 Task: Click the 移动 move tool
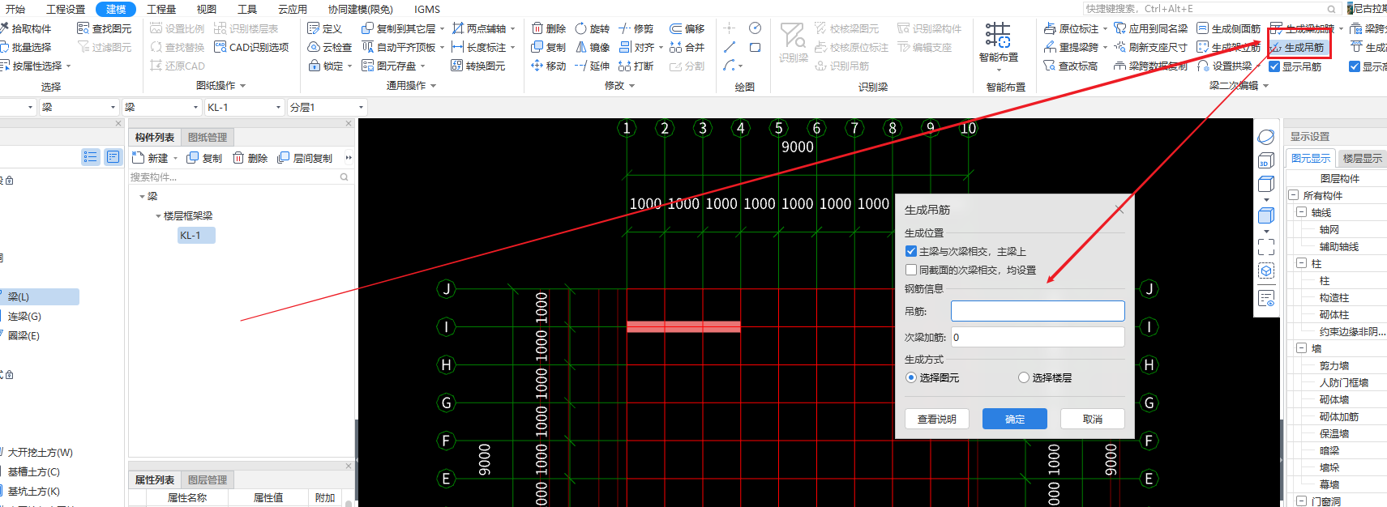(x=549, y=66)
